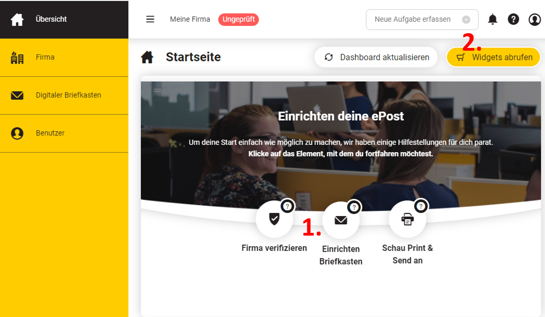Click the 'Klicke auf das Element' instruction text
Image resolution: width=545 pixels, height=317 pixels.
point(341,154)
